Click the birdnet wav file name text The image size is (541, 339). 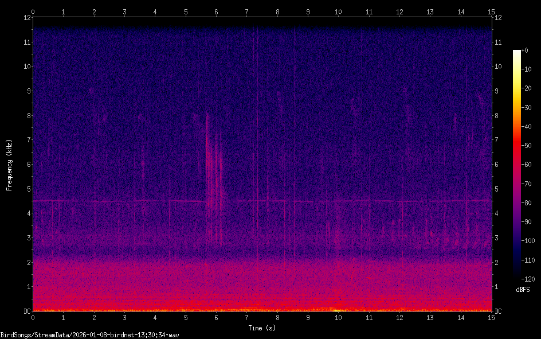point(90,334)
